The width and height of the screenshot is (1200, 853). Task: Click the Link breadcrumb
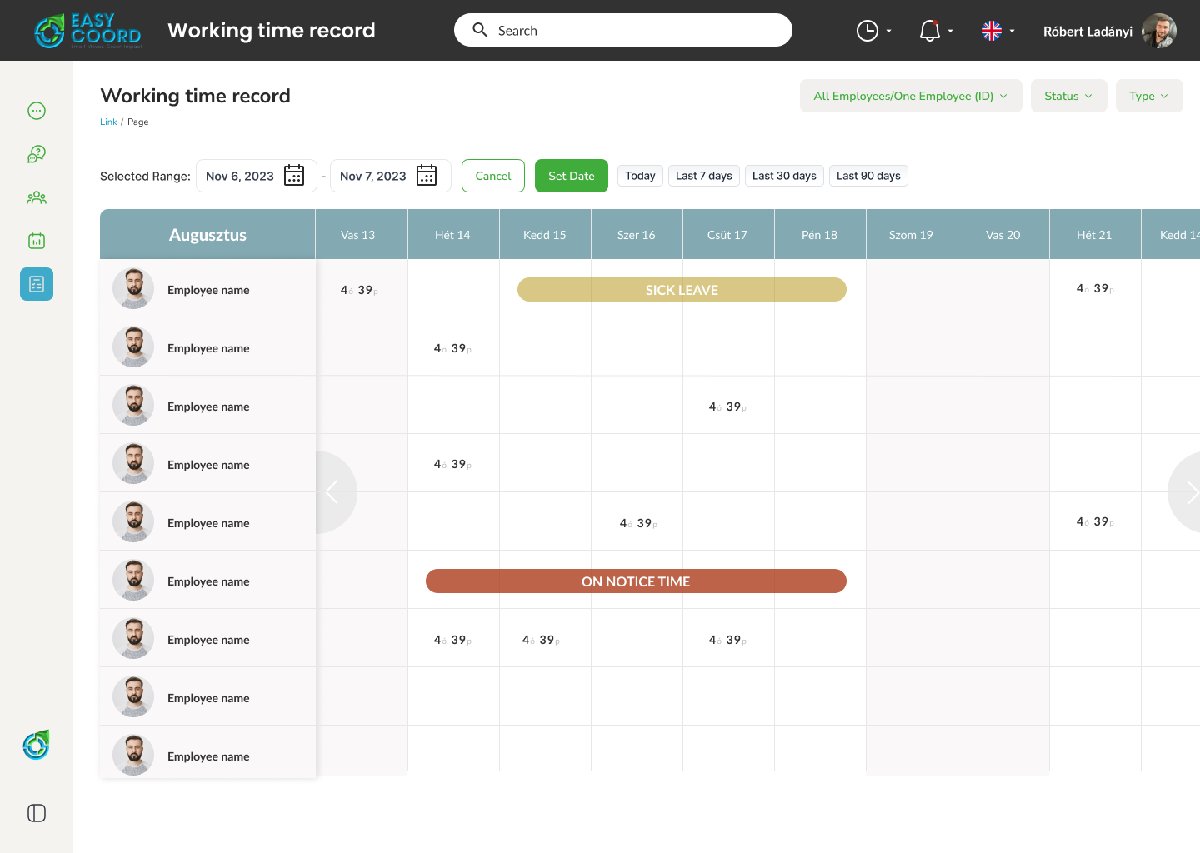tap(108, 122)
